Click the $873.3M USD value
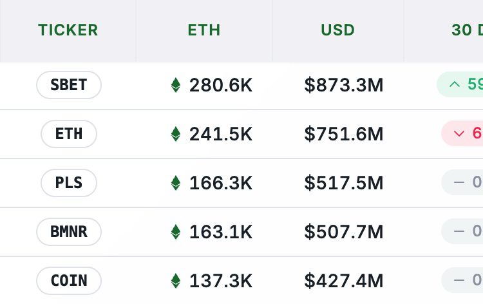Image resolution: width=483 pixels, height=304 pixels. tap(344, 85)
